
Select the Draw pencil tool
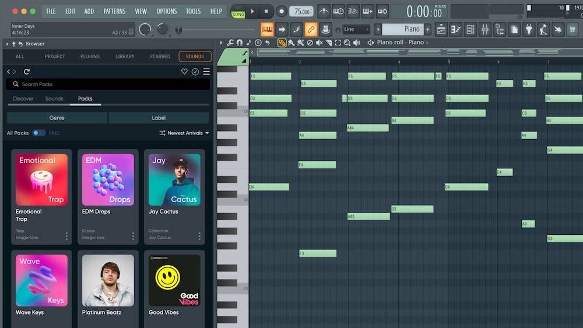(282, 43)
